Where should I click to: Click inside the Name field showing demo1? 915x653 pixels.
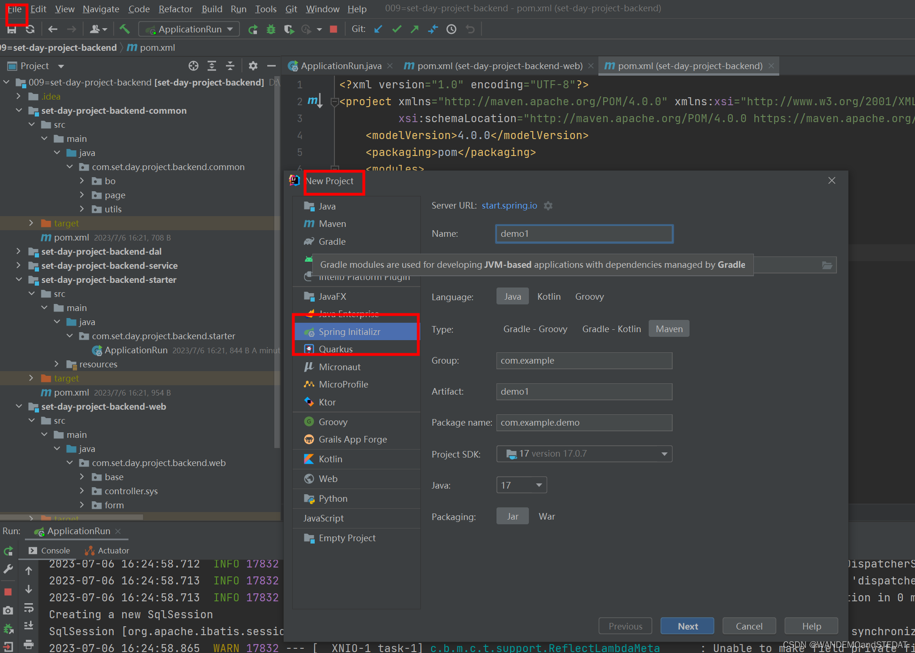point(584,233)
